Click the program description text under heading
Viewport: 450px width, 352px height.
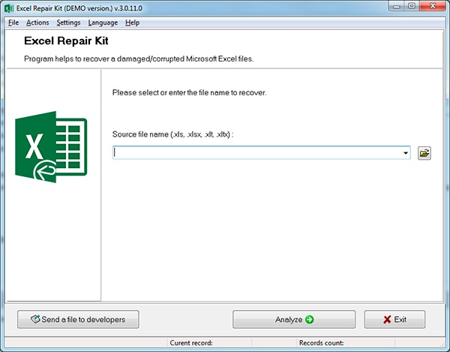(x=139, y=59)
